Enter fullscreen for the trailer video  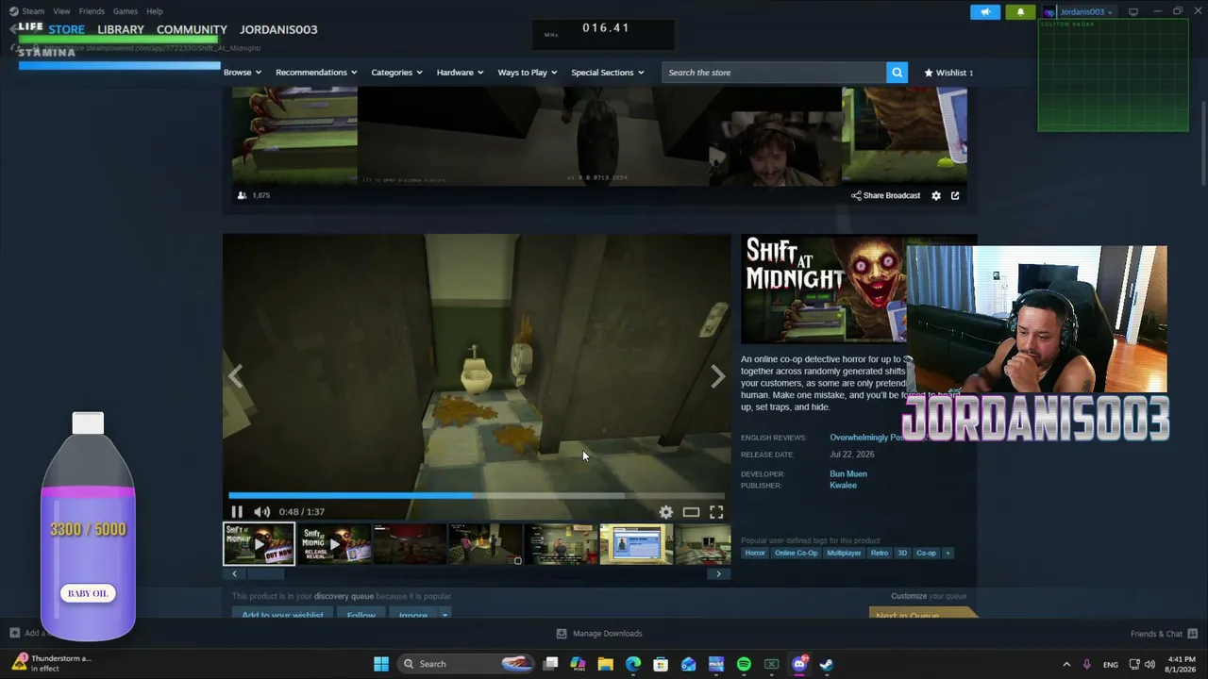click(716, 512)
